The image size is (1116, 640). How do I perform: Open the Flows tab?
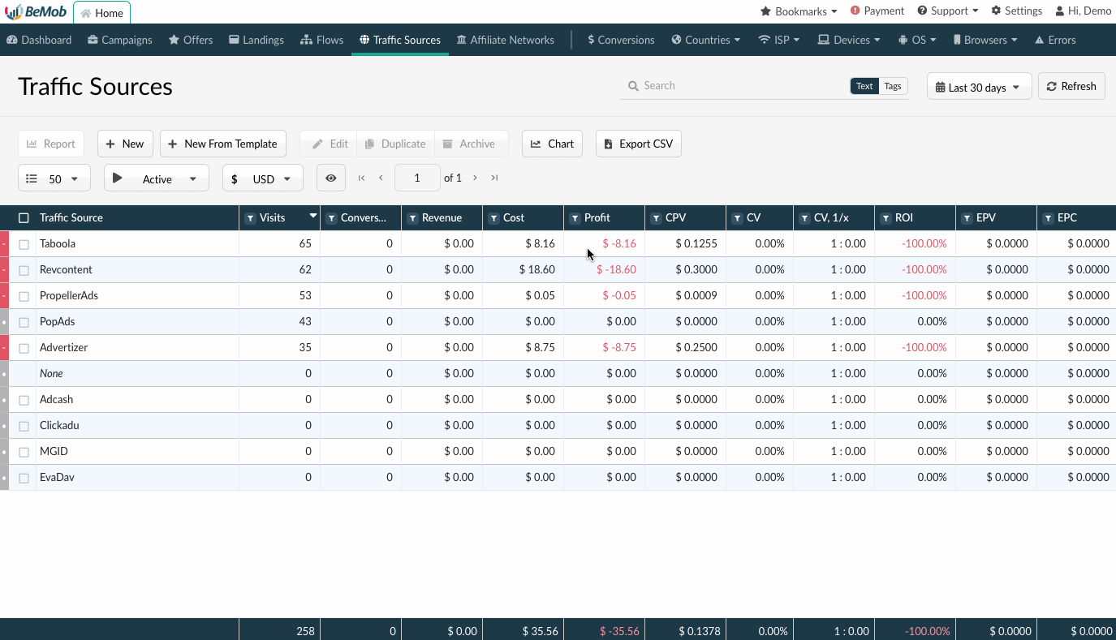[x=322, y=40]
